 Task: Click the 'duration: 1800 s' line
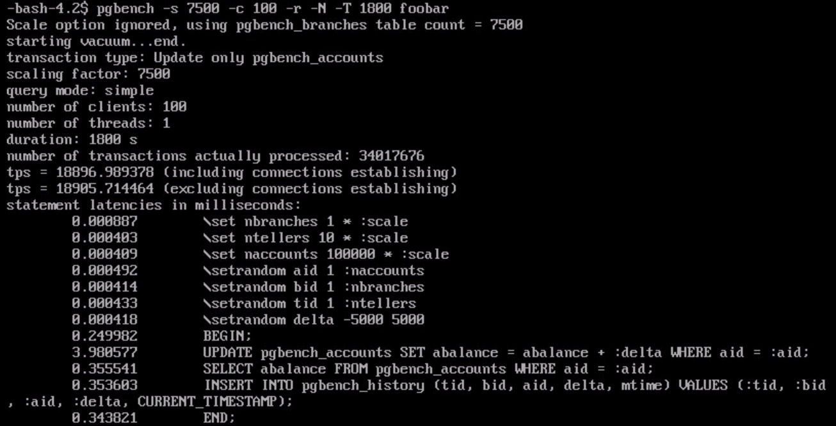tap(72, 139)
